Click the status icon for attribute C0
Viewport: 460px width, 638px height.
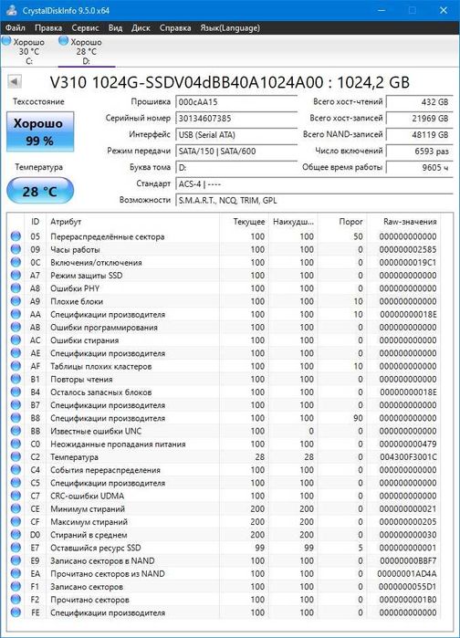16,444
